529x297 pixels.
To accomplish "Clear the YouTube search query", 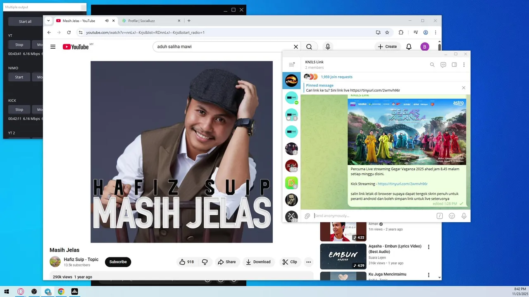I will 295,47.
